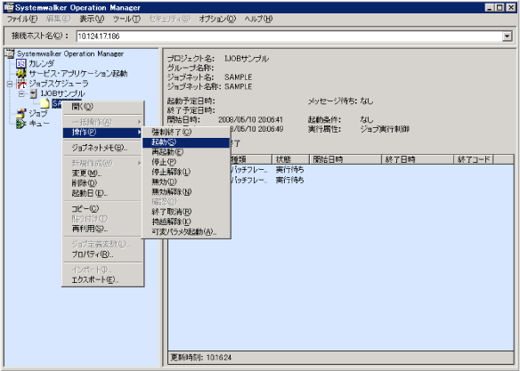Click the SAMPLE jobnet document icon
This screenshot has height=371, width=520.
point(45,103)
